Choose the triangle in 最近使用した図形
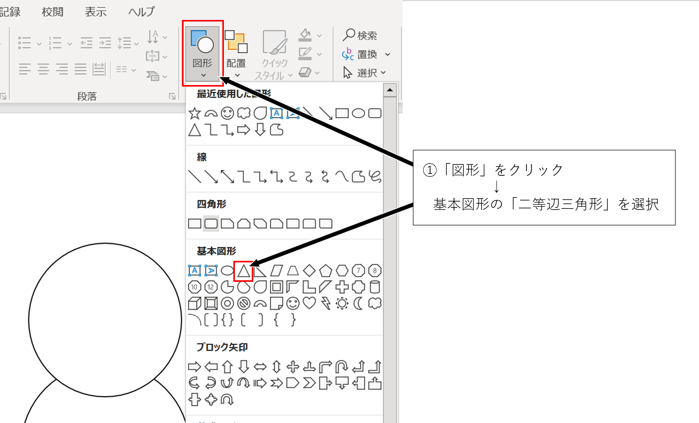The height and width of the screenshot is (423, 699). point(195,129)
